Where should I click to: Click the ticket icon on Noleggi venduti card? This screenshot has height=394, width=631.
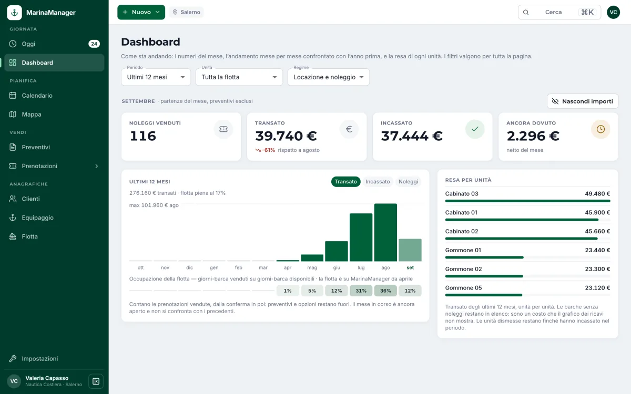pos(223,129)
